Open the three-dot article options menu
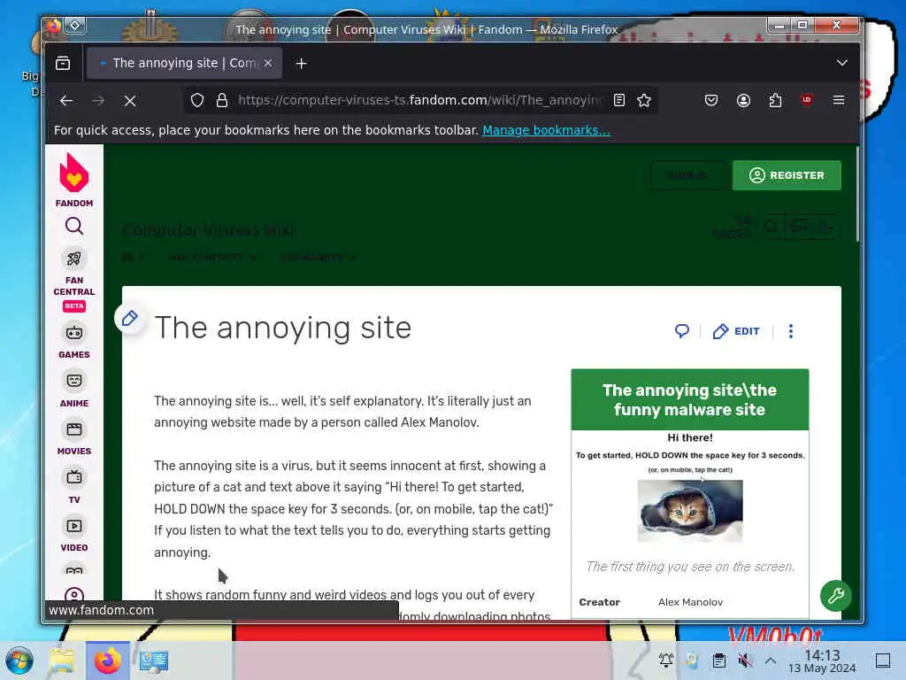This screenshot has width=906, height=680. pyautogui.click(x=790, y=331)
